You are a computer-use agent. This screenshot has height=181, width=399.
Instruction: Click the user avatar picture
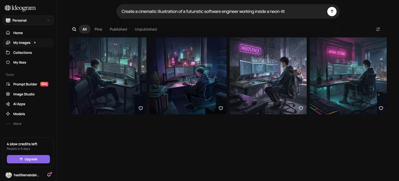tap(8, 175)
